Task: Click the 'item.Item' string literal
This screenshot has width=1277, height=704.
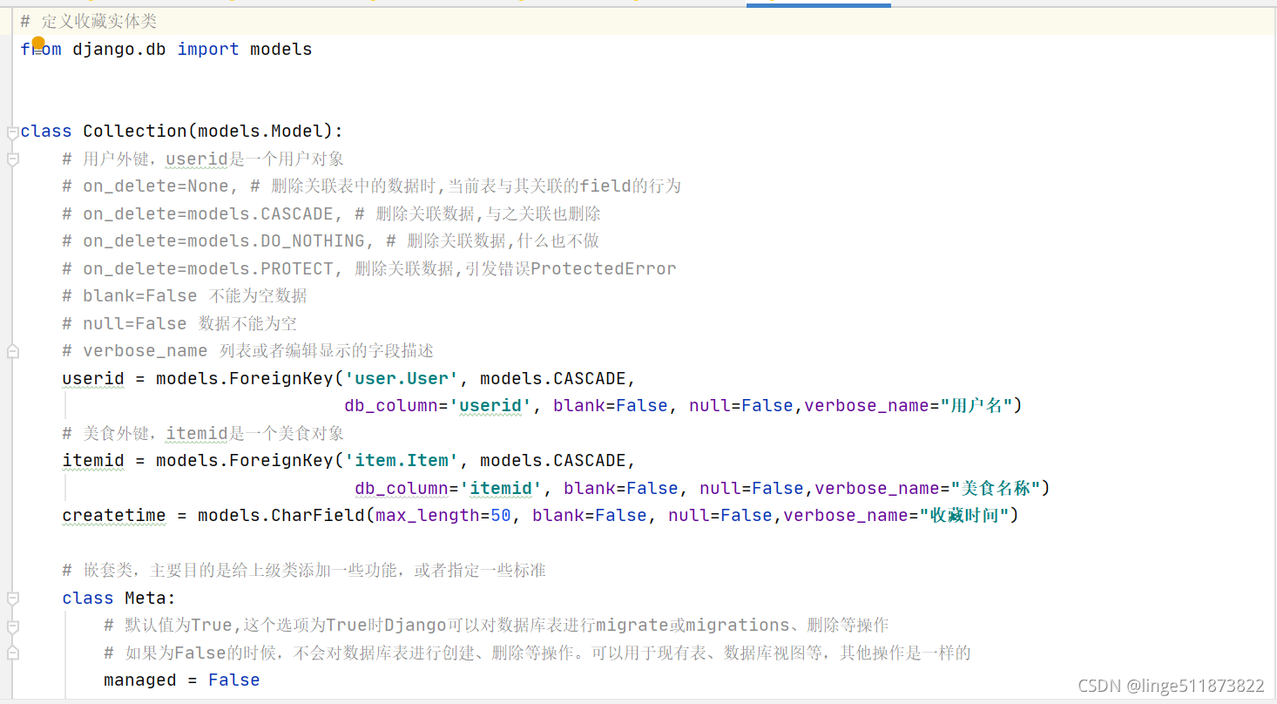Action: pos(402,461)
